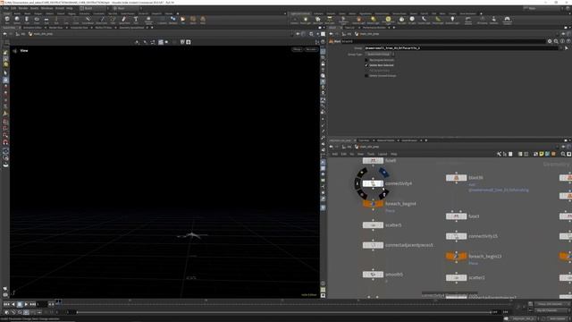Stop playback with the stop button

click(x=20, y=304)
